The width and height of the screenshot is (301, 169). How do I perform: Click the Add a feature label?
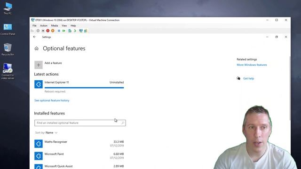pos(53,63)
